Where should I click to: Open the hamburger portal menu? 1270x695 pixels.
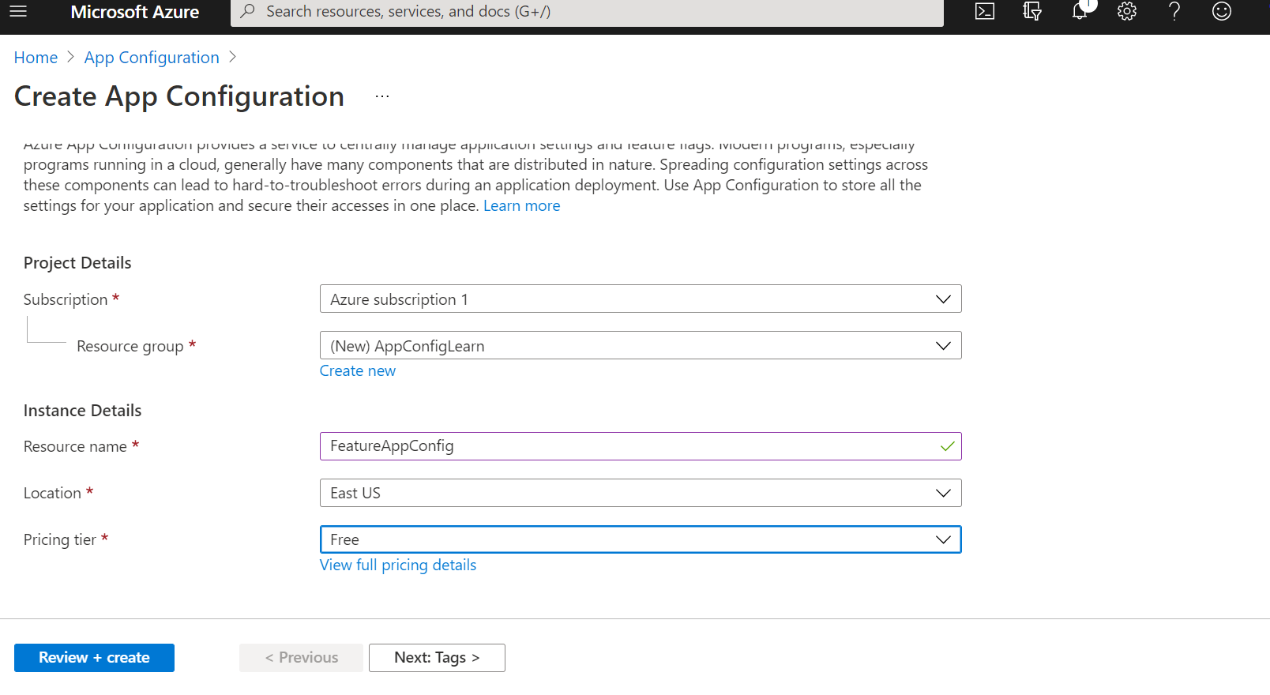pos(18,11)
